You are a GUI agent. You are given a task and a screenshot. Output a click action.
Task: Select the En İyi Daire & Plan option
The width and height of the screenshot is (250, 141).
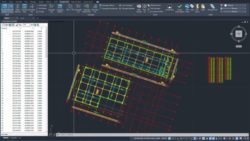[x=155, y=12]
